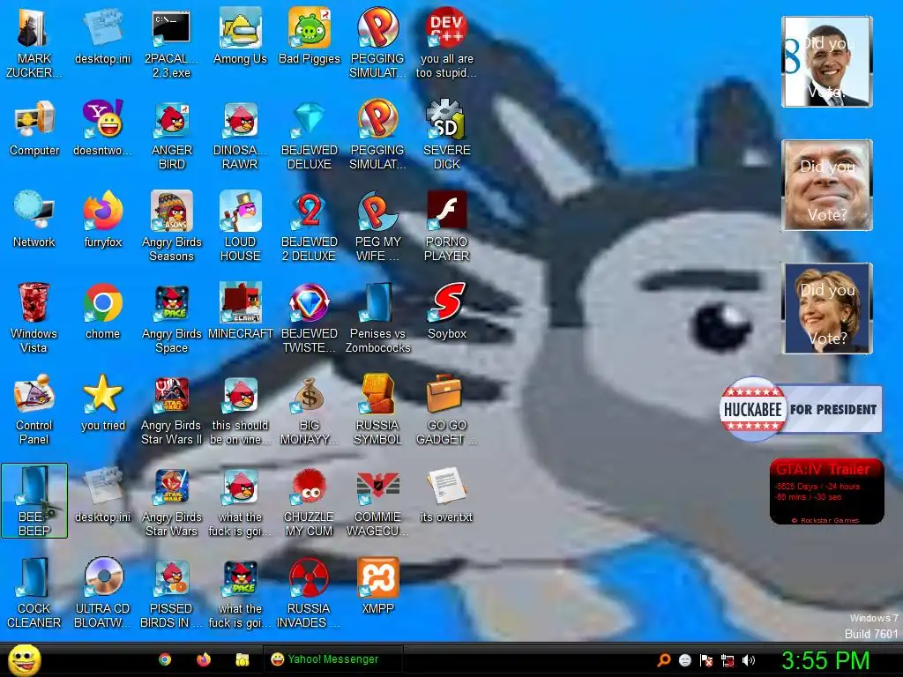Open the volume speaker tray icon
Viewport: 903px width, 677px height.
749,659
